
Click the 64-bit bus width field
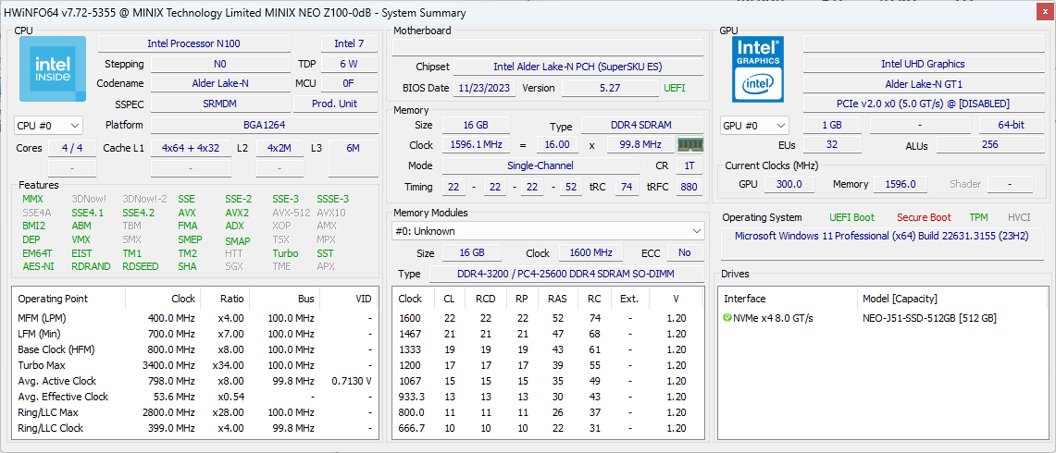[1011, 125]
